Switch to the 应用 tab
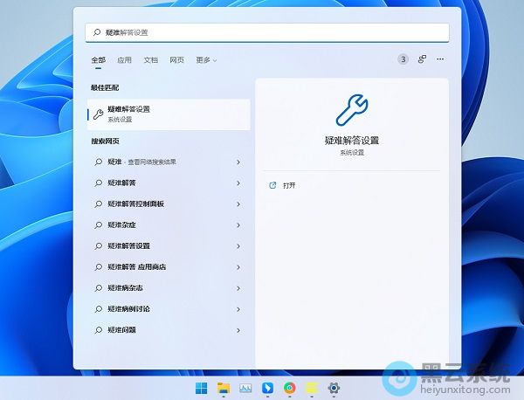Screen dimensions: 524x400 [x=124, y=60]
